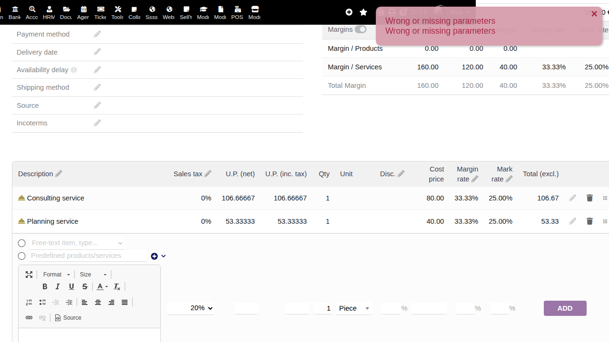Edit Payment method with its pencil icon
The image size is (609, 342).
click(97, 34)
